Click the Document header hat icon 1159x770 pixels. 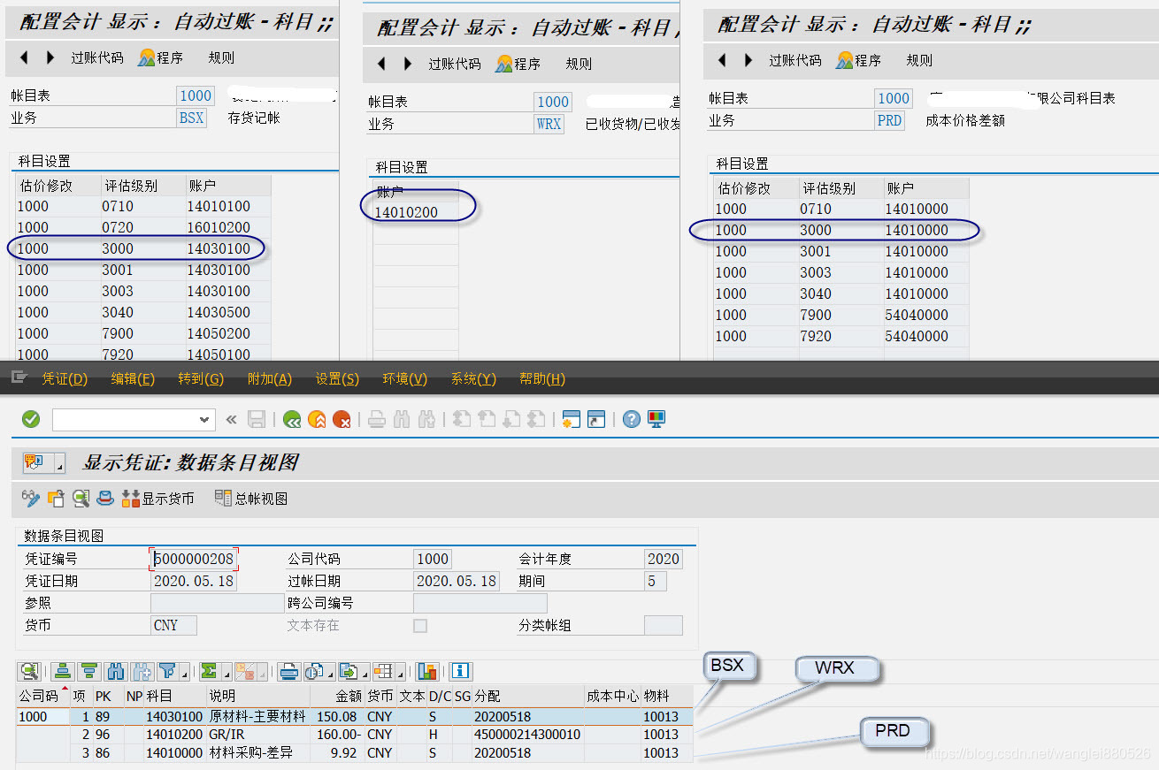click(x=105, y=499)
